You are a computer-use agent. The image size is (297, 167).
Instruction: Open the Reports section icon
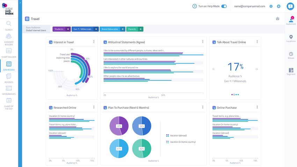coord(9,76)
